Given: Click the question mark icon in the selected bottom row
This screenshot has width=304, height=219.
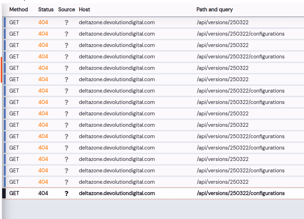Looking at the screenshot, I should point(66,193).
